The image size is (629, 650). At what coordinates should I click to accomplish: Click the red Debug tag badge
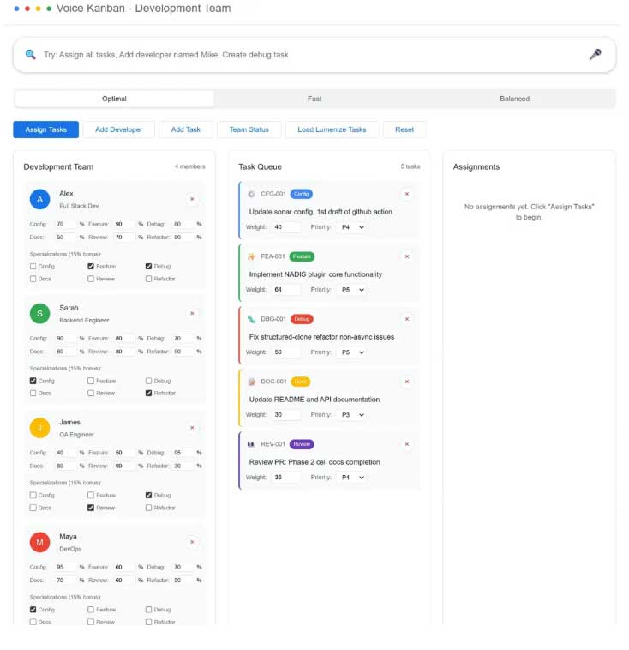tap(302, 319)
